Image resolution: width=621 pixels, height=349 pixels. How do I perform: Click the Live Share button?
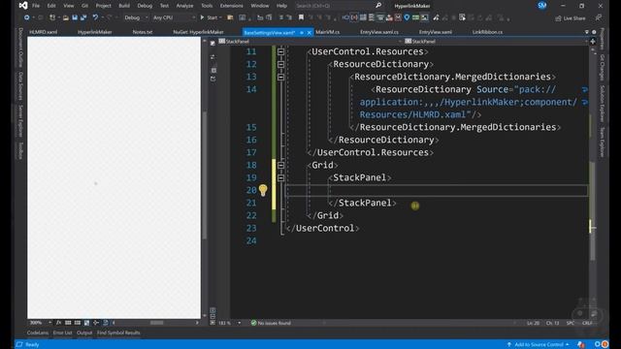pyautogui.click(x=571, y=18)
